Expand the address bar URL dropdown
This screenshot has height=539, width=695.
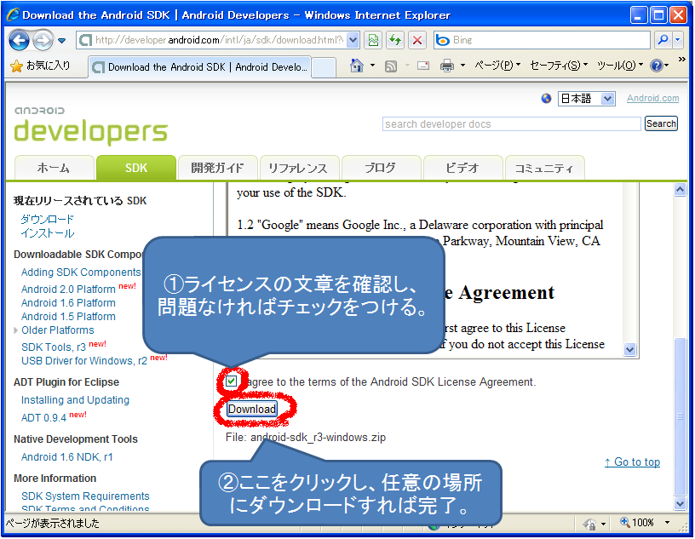tap(353, 40)
